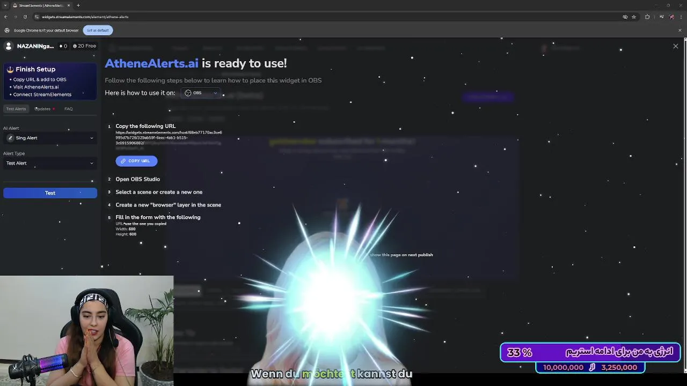Click the 10,000,000 goal counter

click(563, 367)
